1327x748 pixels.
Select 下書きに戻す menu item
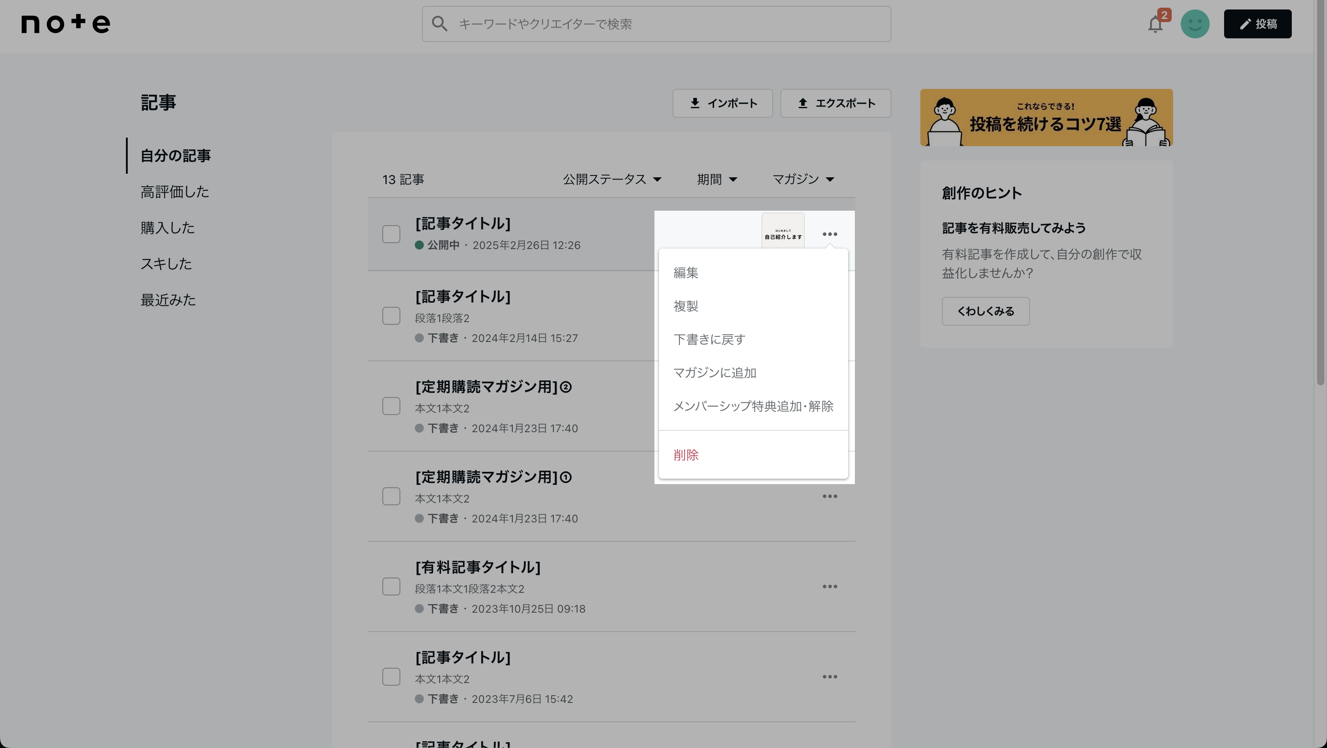pyautogui.click(x=753, y=339)
